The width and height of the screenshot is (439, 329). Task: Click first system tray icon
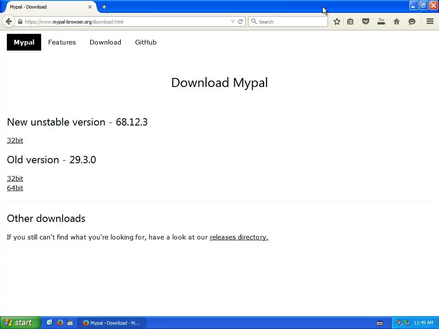398,323
